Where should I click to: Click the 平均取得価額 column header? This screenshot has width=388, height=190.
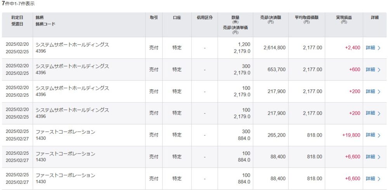click(x=307, y=19)
